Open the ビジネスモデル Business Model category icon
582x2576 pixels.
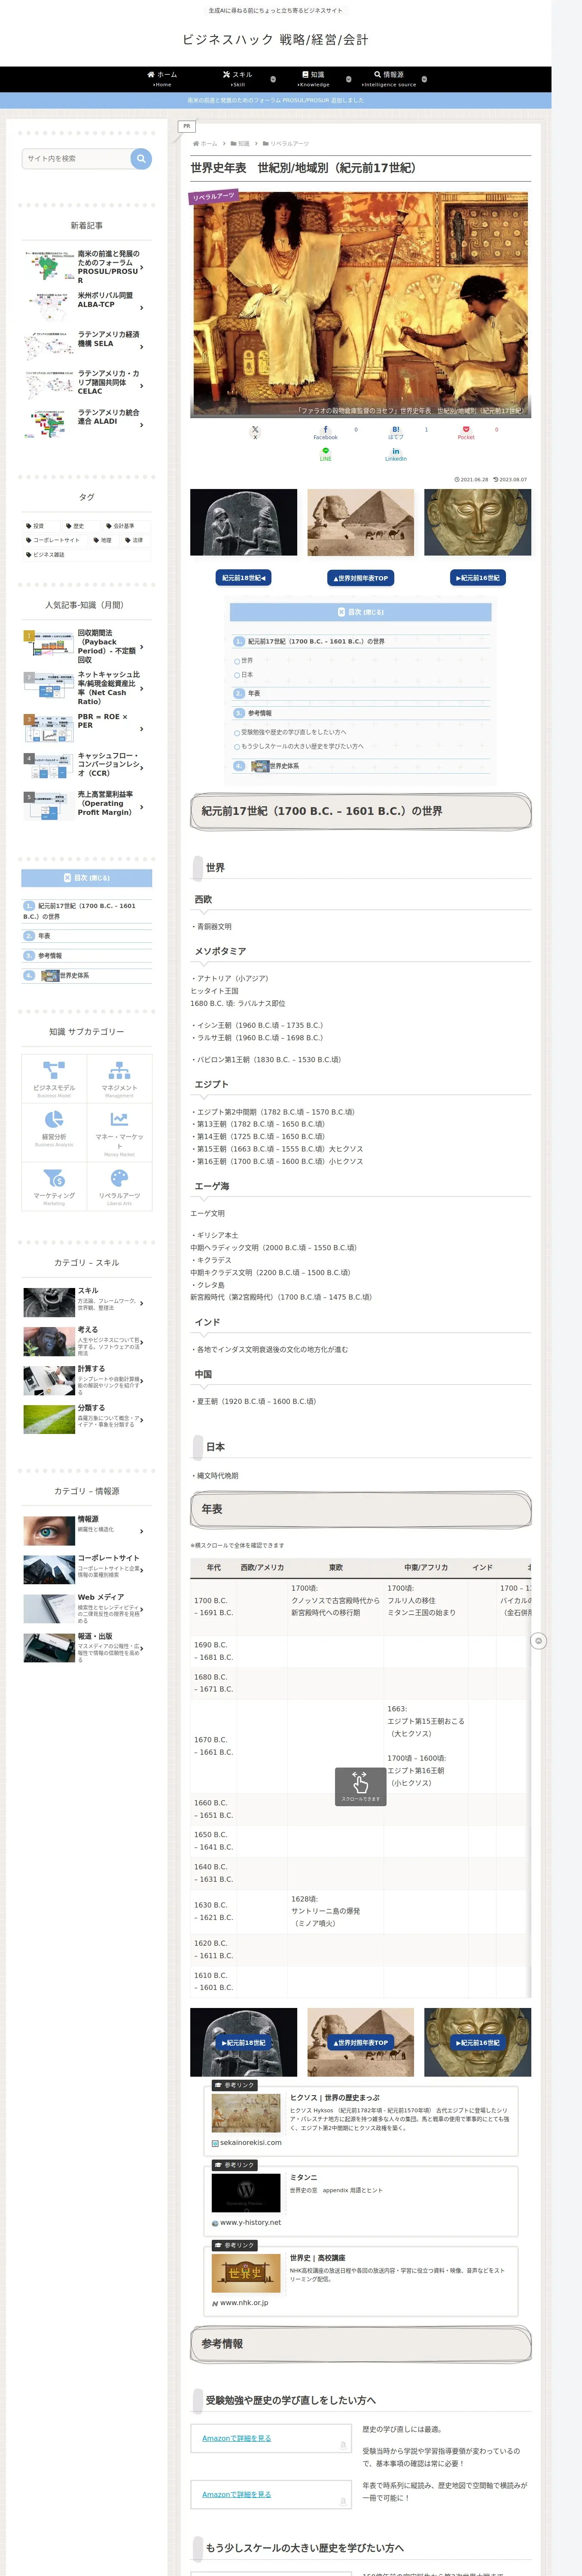pyautogui.click(x=54, y=1070)
